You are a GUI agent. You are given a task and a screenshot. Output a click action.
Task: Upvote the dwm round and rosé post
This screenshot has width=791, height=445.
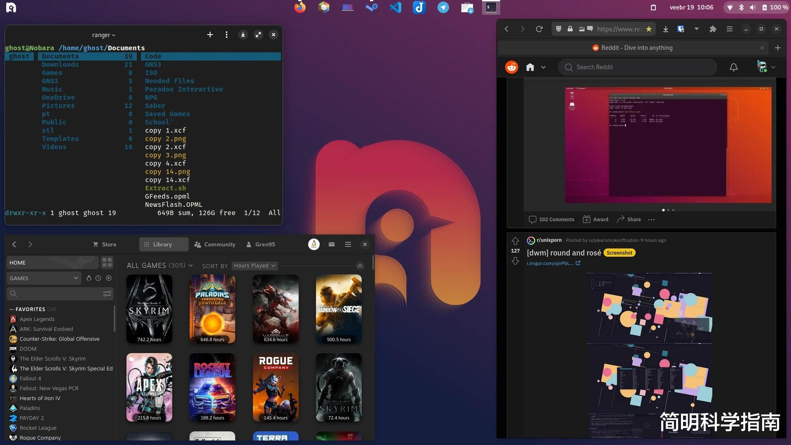pos(515,241)
